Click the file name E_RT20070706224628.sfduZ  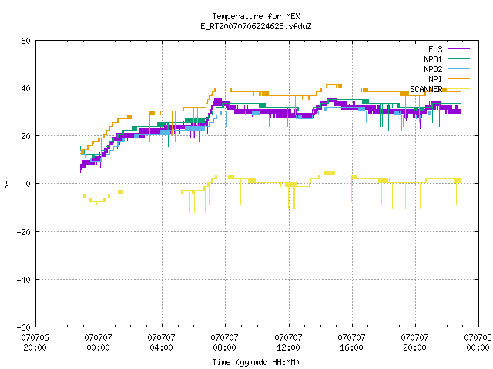tap(256, 26)
